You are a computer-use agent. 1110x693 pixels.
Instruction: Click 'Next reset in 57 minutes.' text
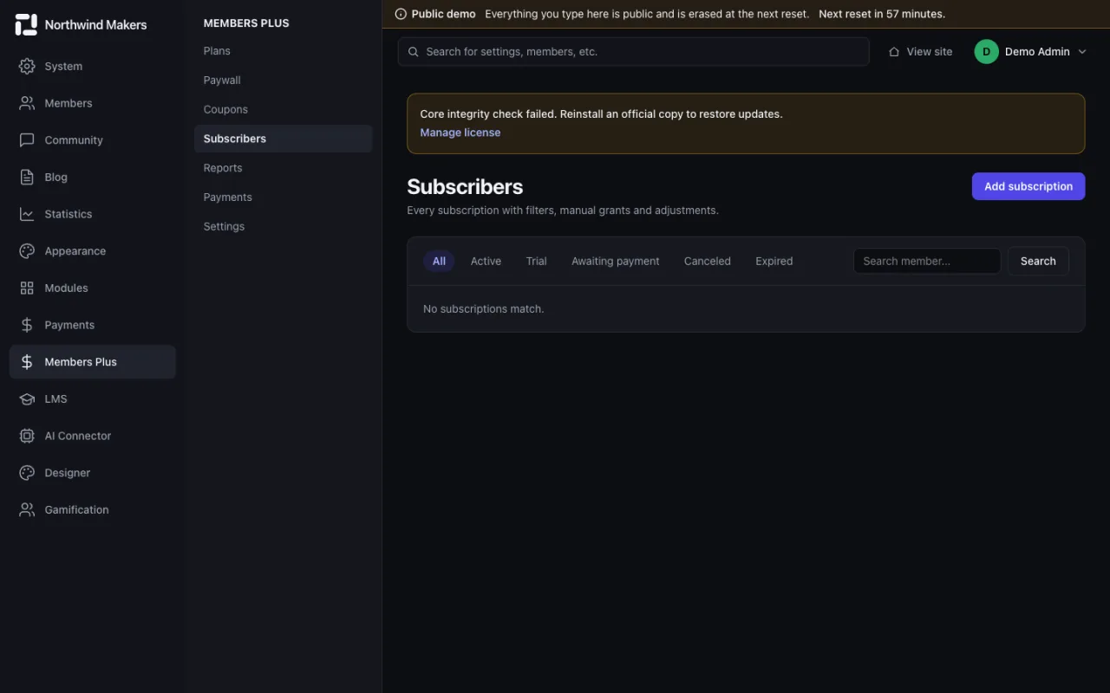[x=882, y=14]
